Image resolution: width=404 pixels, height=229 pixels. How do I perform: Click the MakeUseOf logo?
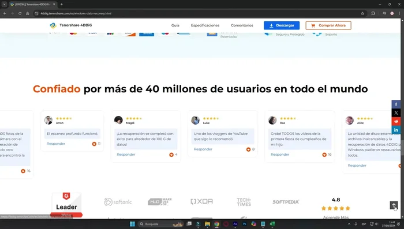pyautogui.click(x=160, y=201)
